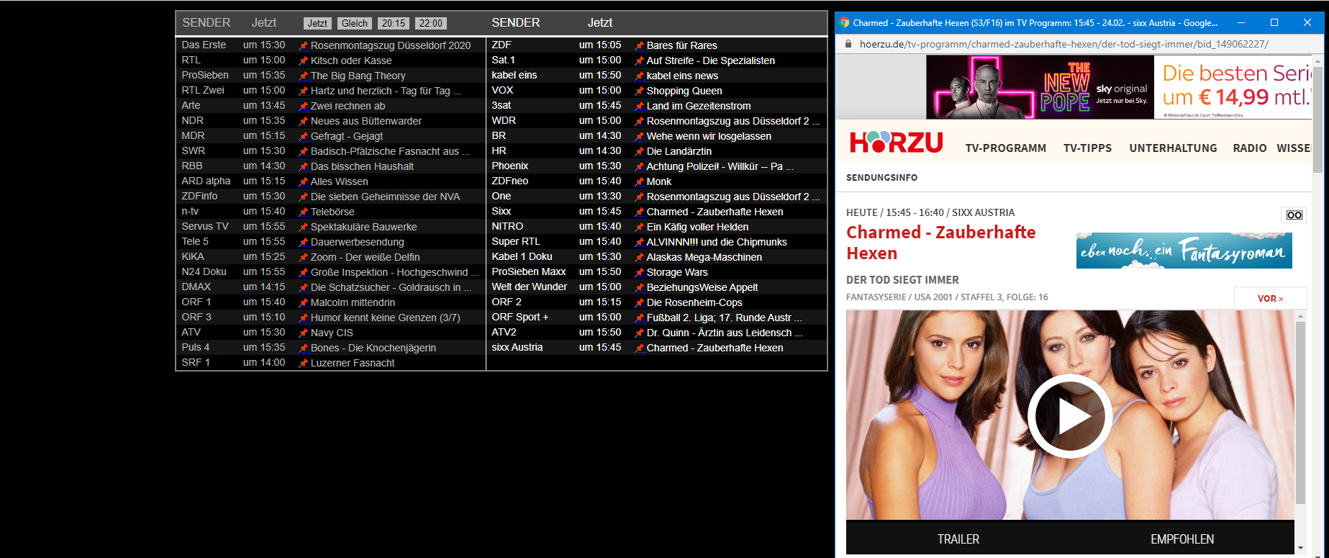The width and height of the screenshot is (1329, 558).
Task: Click pin icon beside Die Landärztin
Action: click(640, 151)
